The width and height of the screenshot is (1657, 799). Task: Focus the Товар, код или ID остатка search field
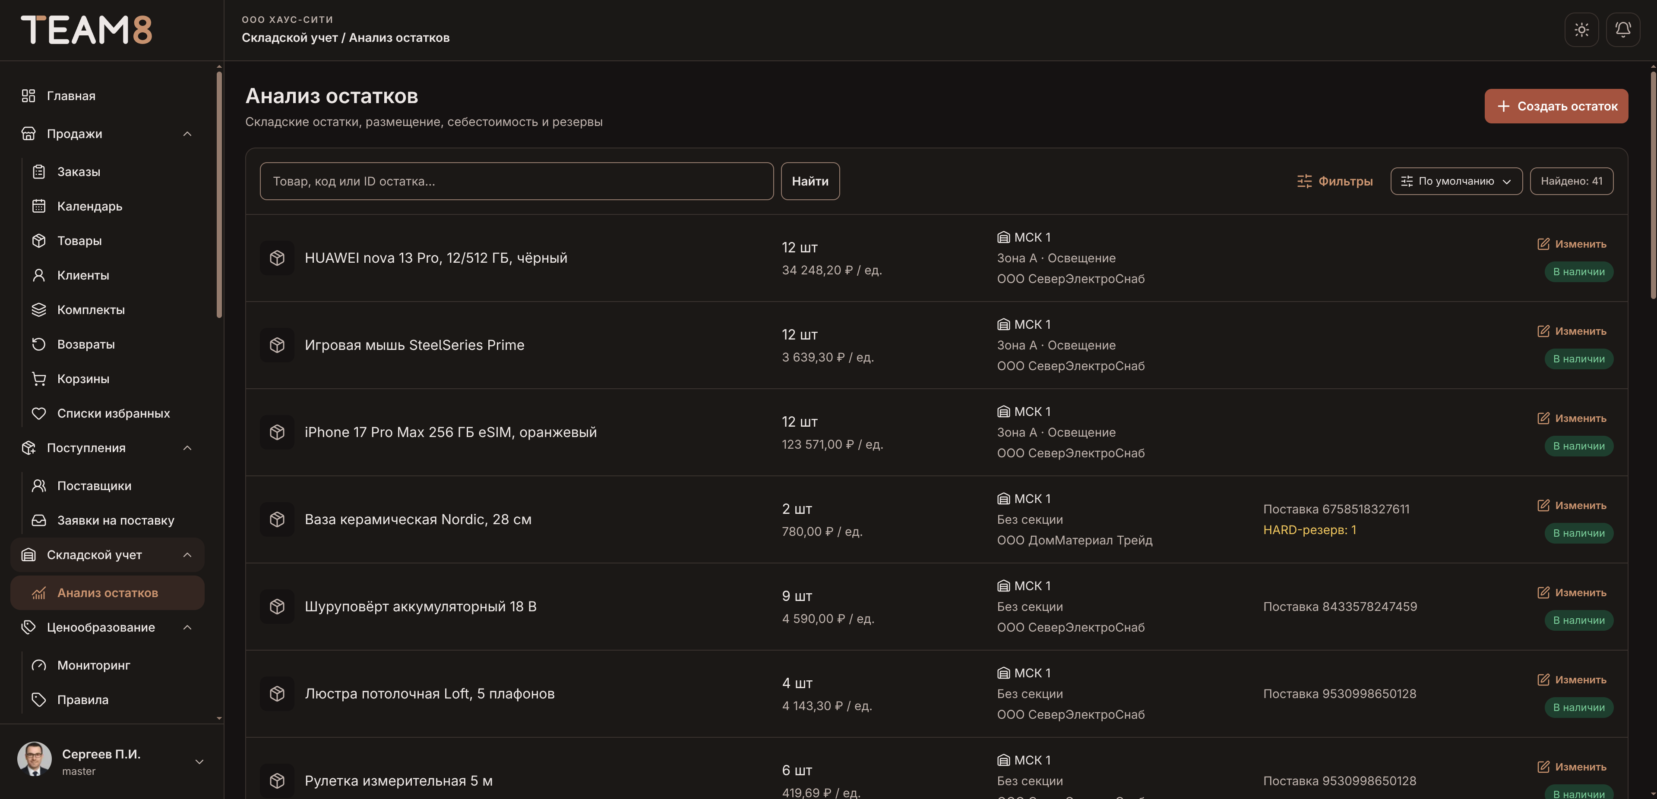516,181
